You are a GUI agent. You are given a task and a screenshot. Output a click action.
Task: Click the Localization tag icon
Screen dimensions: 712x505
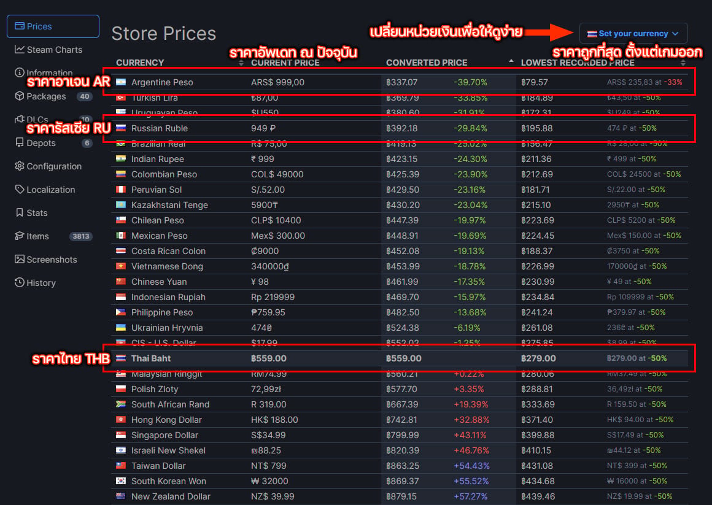click(x=20, y=189)
